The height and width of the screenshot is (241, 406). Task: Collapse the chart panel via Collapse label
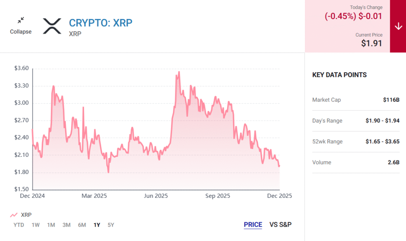[x=21, y=32]
